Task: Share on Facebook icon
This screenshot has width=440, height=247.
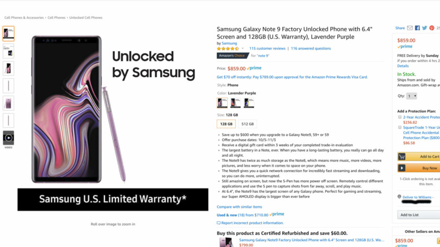Action: pyautogui.click(x=417, y=28)
